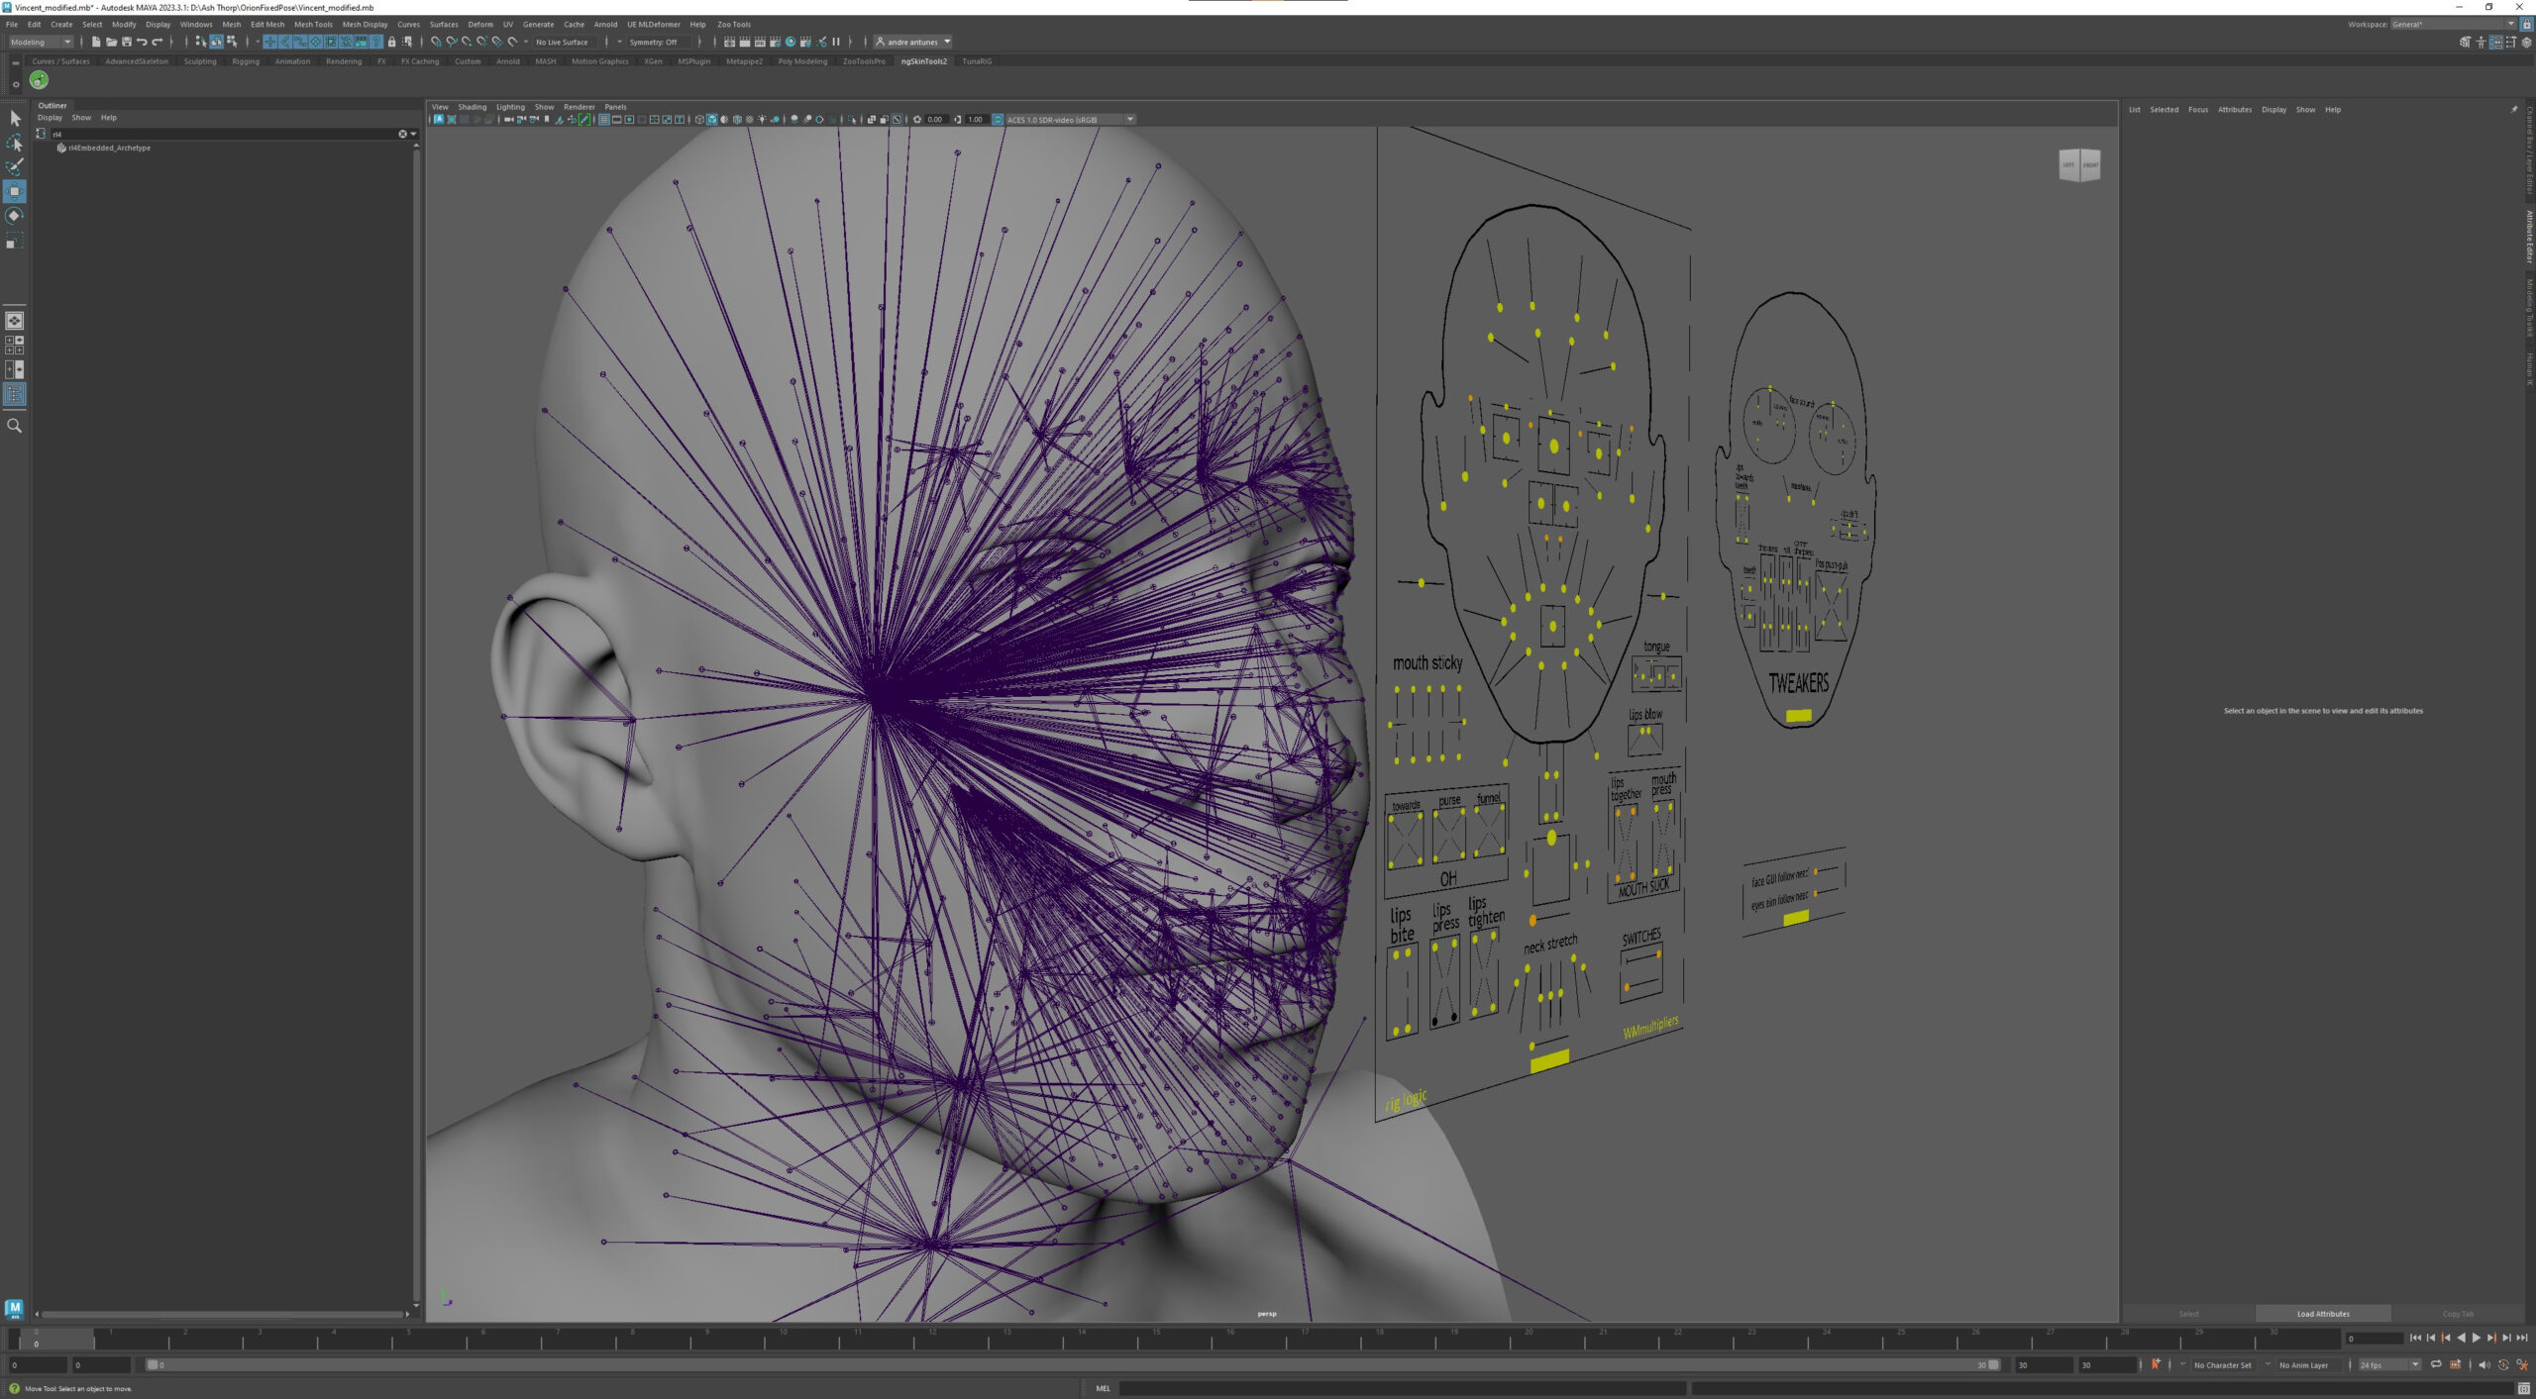2536x1399 pixels.
Task: Toggle the lock selection padlock icon
Action: 391,42
